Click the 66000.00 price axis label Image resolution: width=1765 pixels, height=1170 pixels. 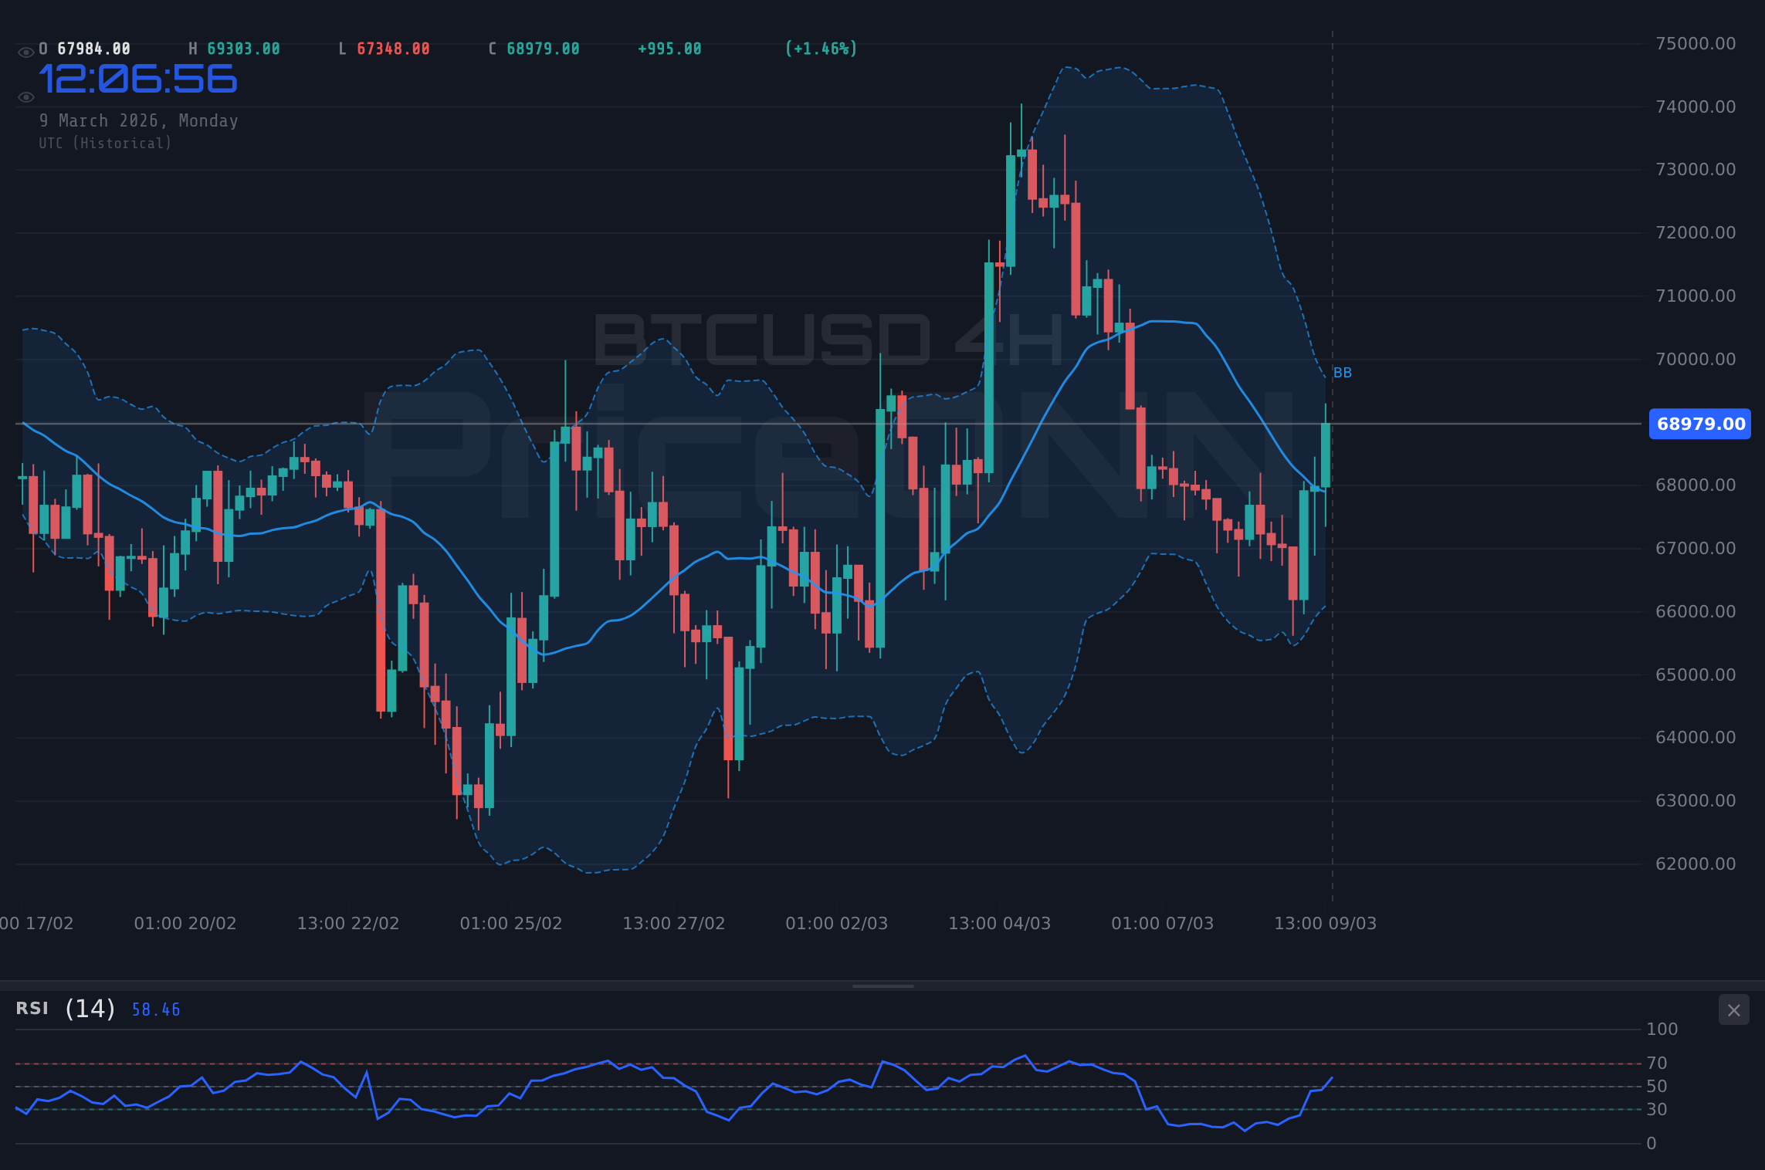tap(1696, 611)
